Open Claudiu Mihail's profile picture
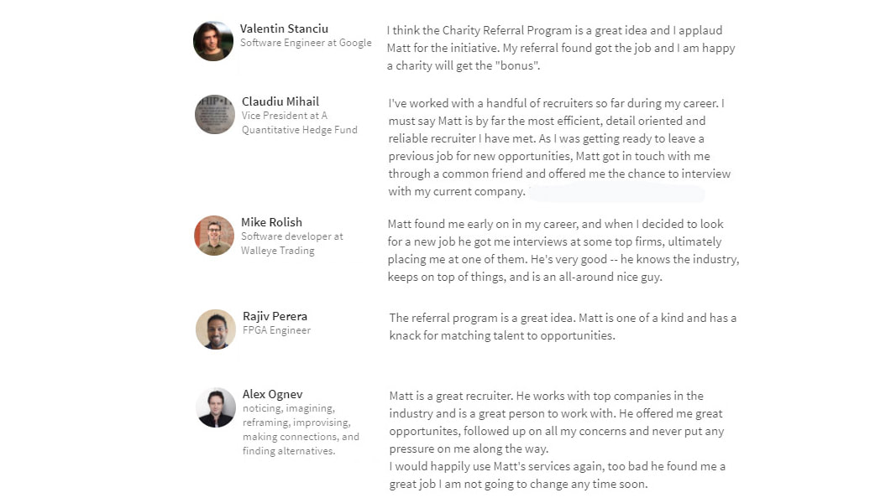The height and width of the screenshot is (503, 896). coord(215,115)
